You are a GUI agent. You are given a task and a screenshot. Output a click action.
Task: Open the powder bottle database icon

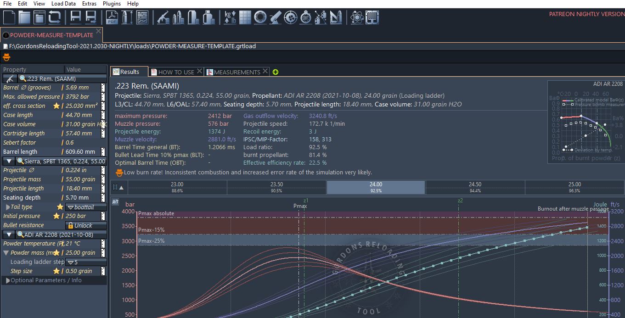[x=208, y=17]
